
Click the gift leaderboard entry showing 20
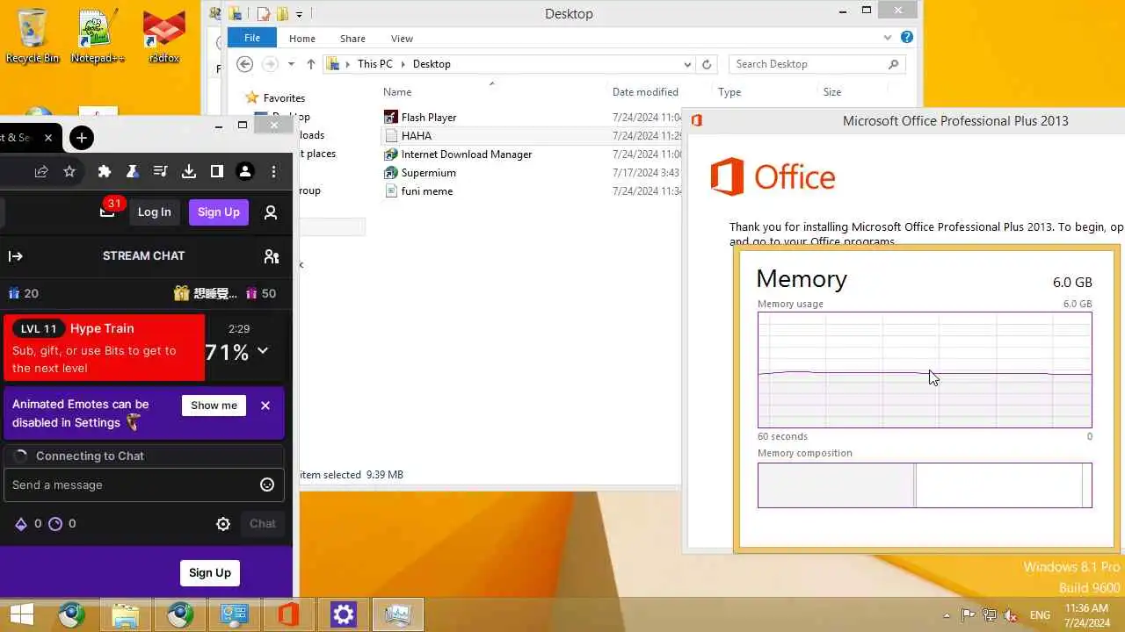point(24,293)
